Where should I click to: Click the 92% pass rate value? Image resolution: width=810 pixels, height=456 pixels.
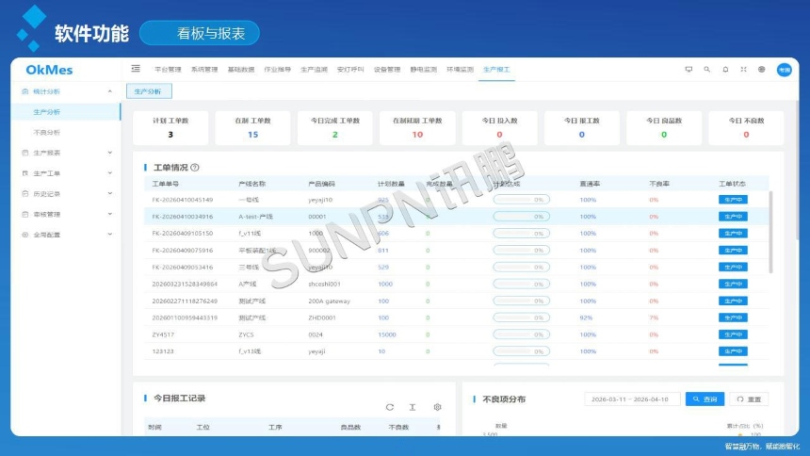pos(586,318)
